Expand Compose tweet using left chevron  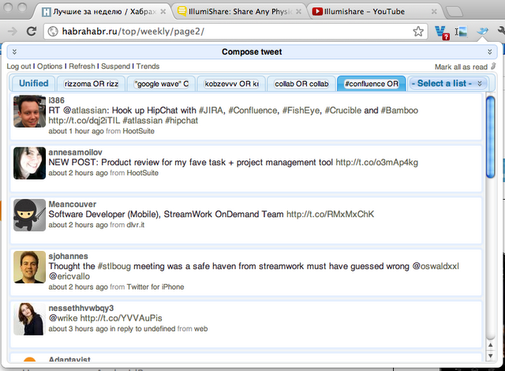click(x=14, y=52)
